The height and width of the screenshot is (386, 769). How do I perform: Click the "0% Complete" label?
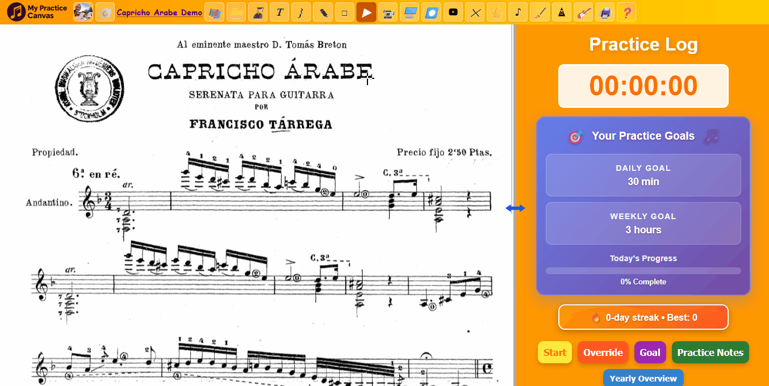coord(643,282)
